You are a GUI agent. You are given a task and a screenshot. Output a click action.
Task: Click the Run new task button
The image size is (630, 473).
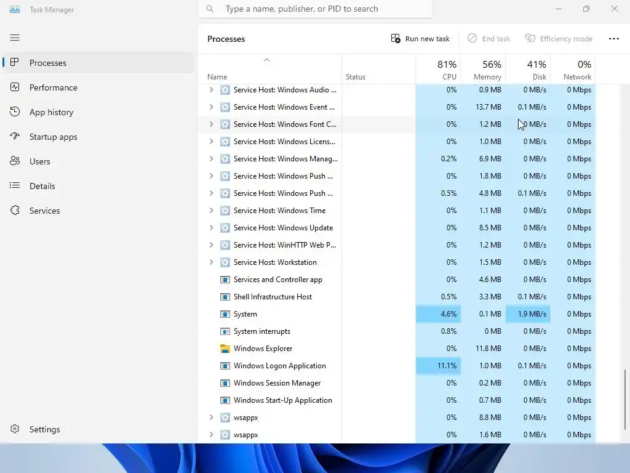420,39
